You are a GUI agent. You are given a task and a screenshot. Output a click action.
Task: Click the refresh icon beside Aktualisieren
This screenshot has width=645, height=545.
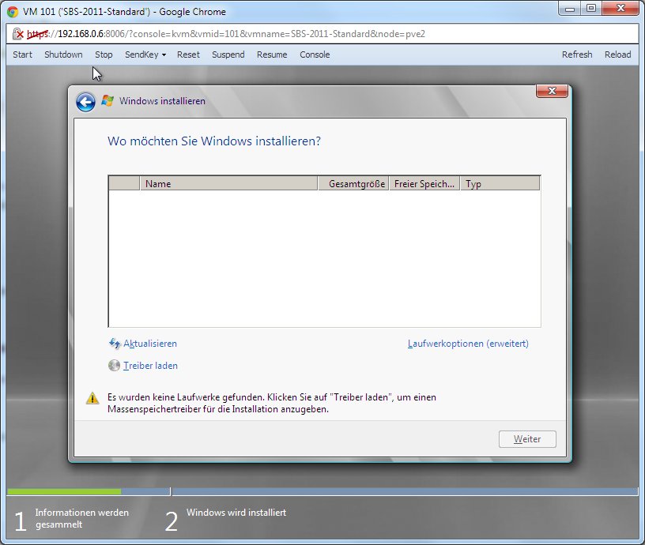pyautogui.click(x=115, y=344)
